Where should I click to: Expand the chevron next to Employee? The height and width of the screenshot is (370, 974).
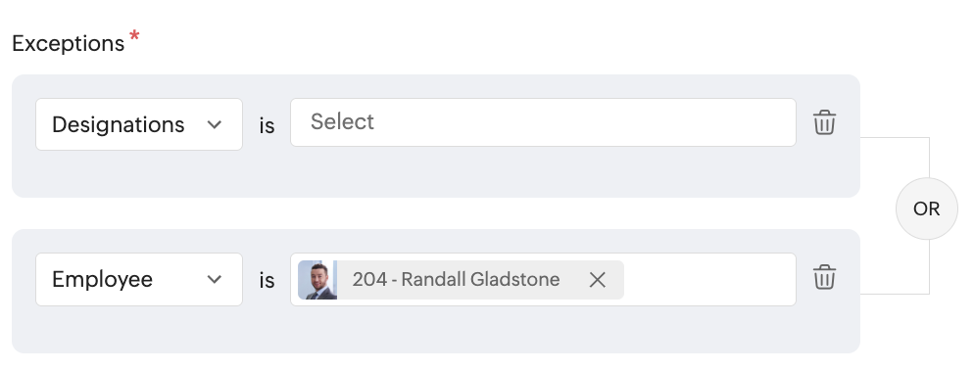point(215,279)
